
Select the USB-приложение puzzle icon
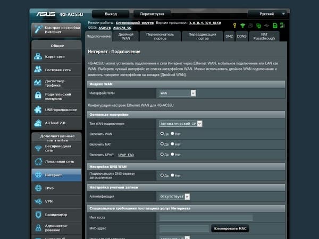pyautogui.click(x=38, y=109)
